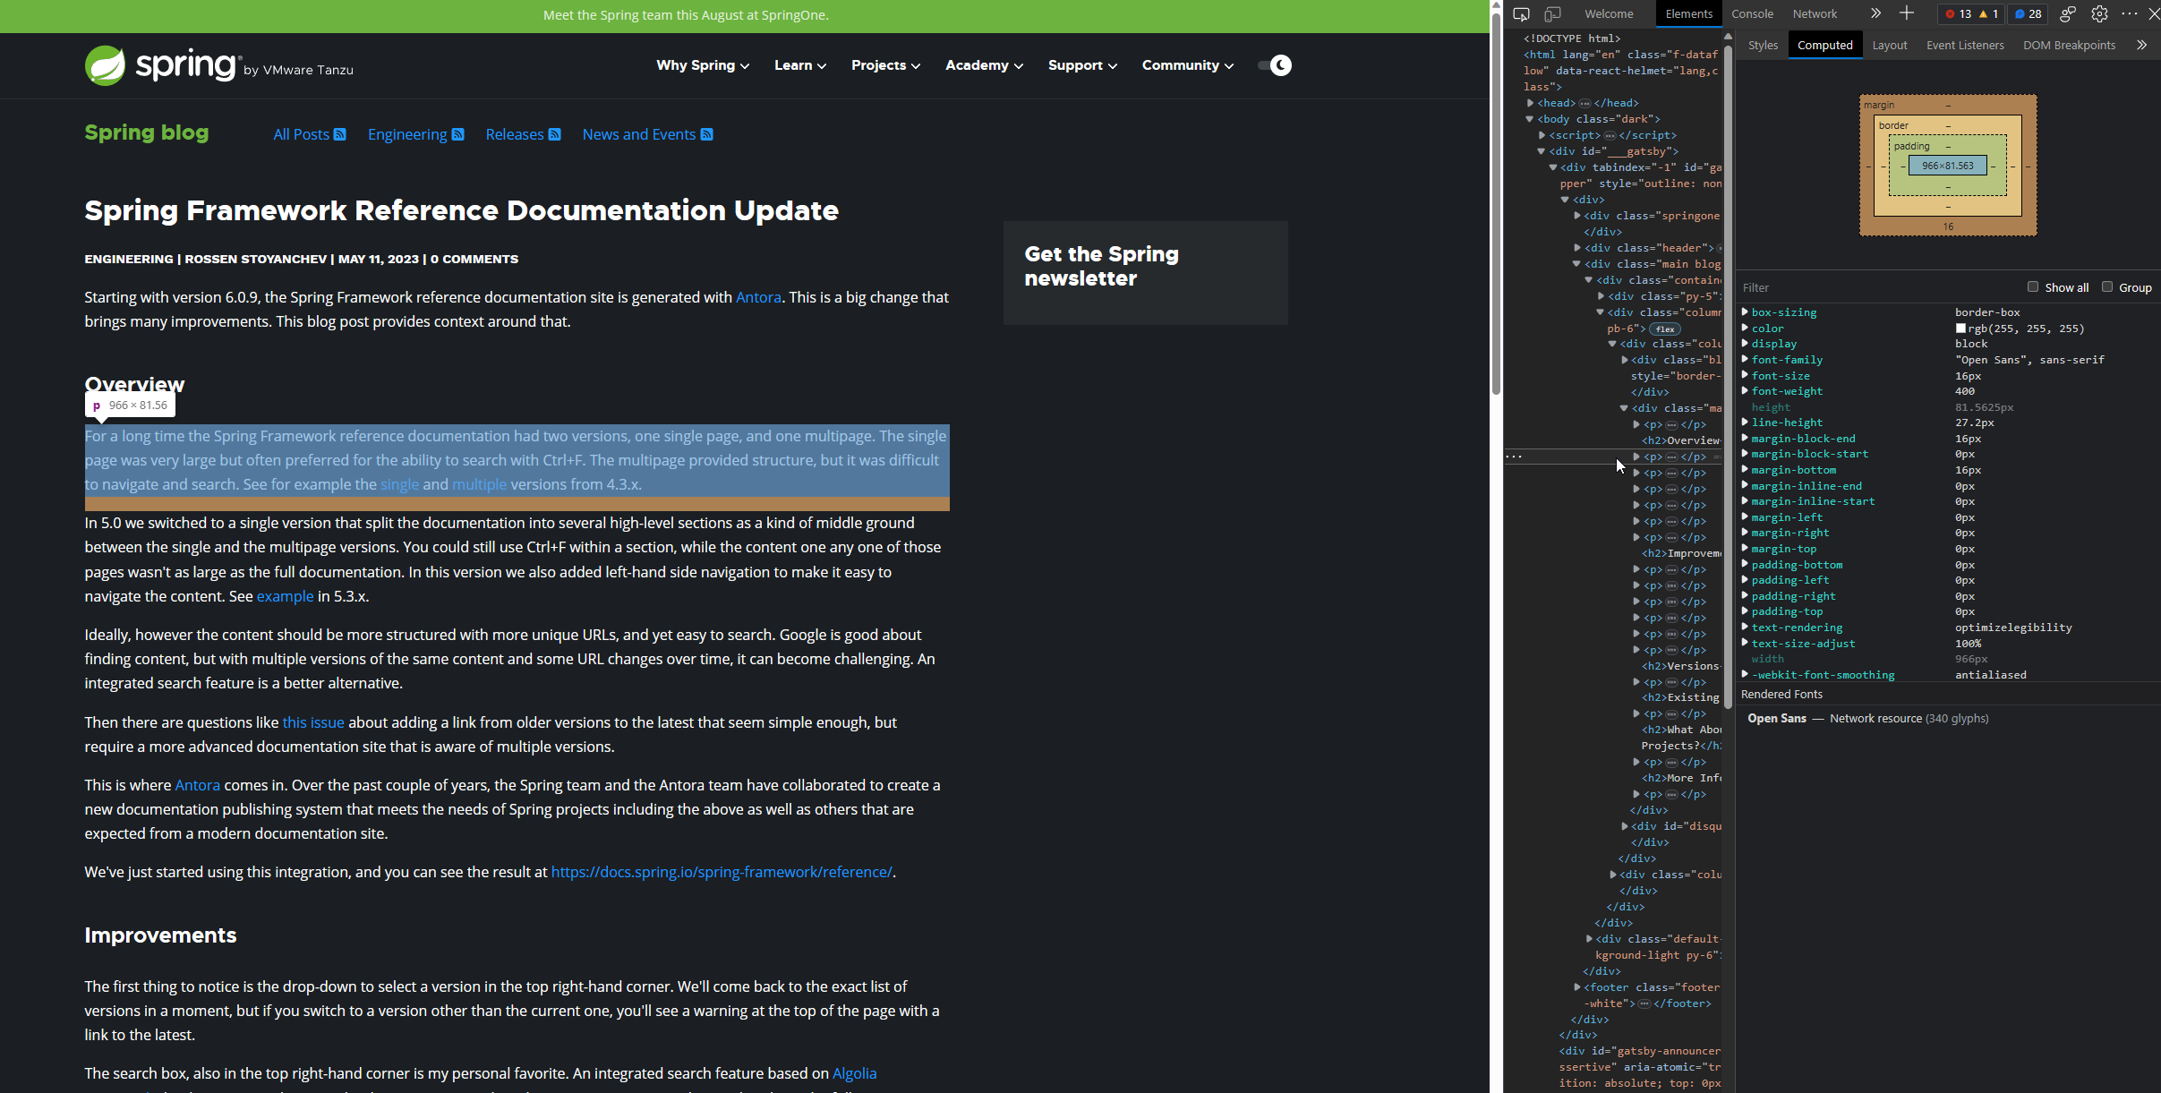Add a new DevTools panel with the plus icon
The width and height of the screenshot is (2161, 1093).
[1907, 13]
